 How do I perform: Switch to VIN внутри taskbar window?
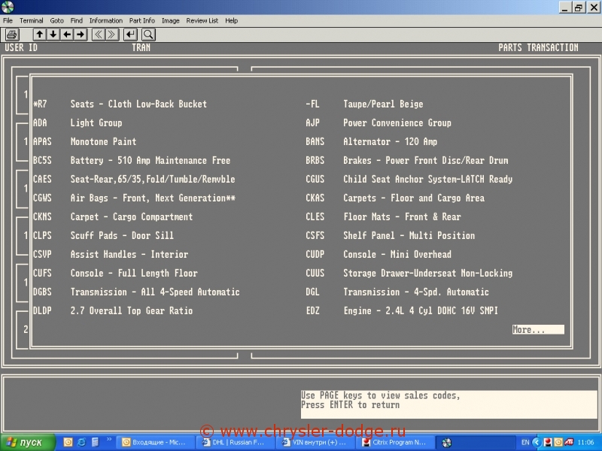(x=315, y=442)
